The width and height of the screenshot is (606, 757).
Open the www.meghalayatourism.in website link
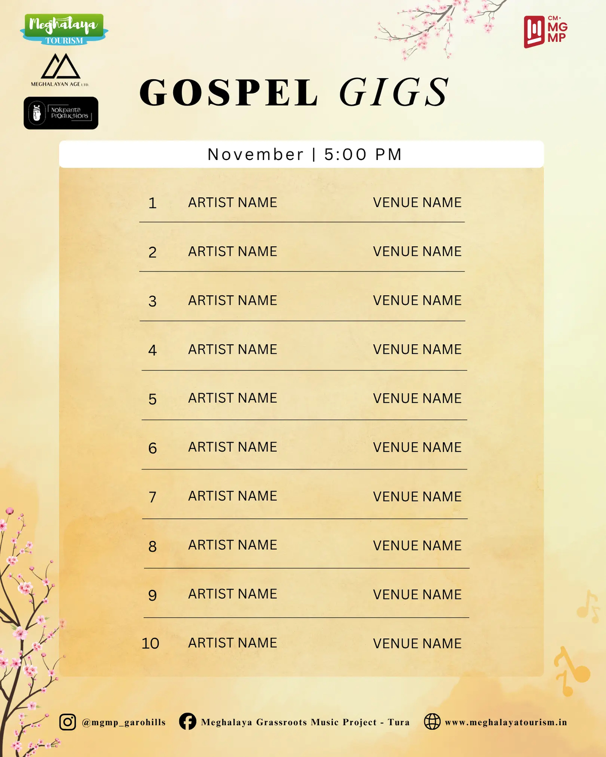(x=506, y=722)
